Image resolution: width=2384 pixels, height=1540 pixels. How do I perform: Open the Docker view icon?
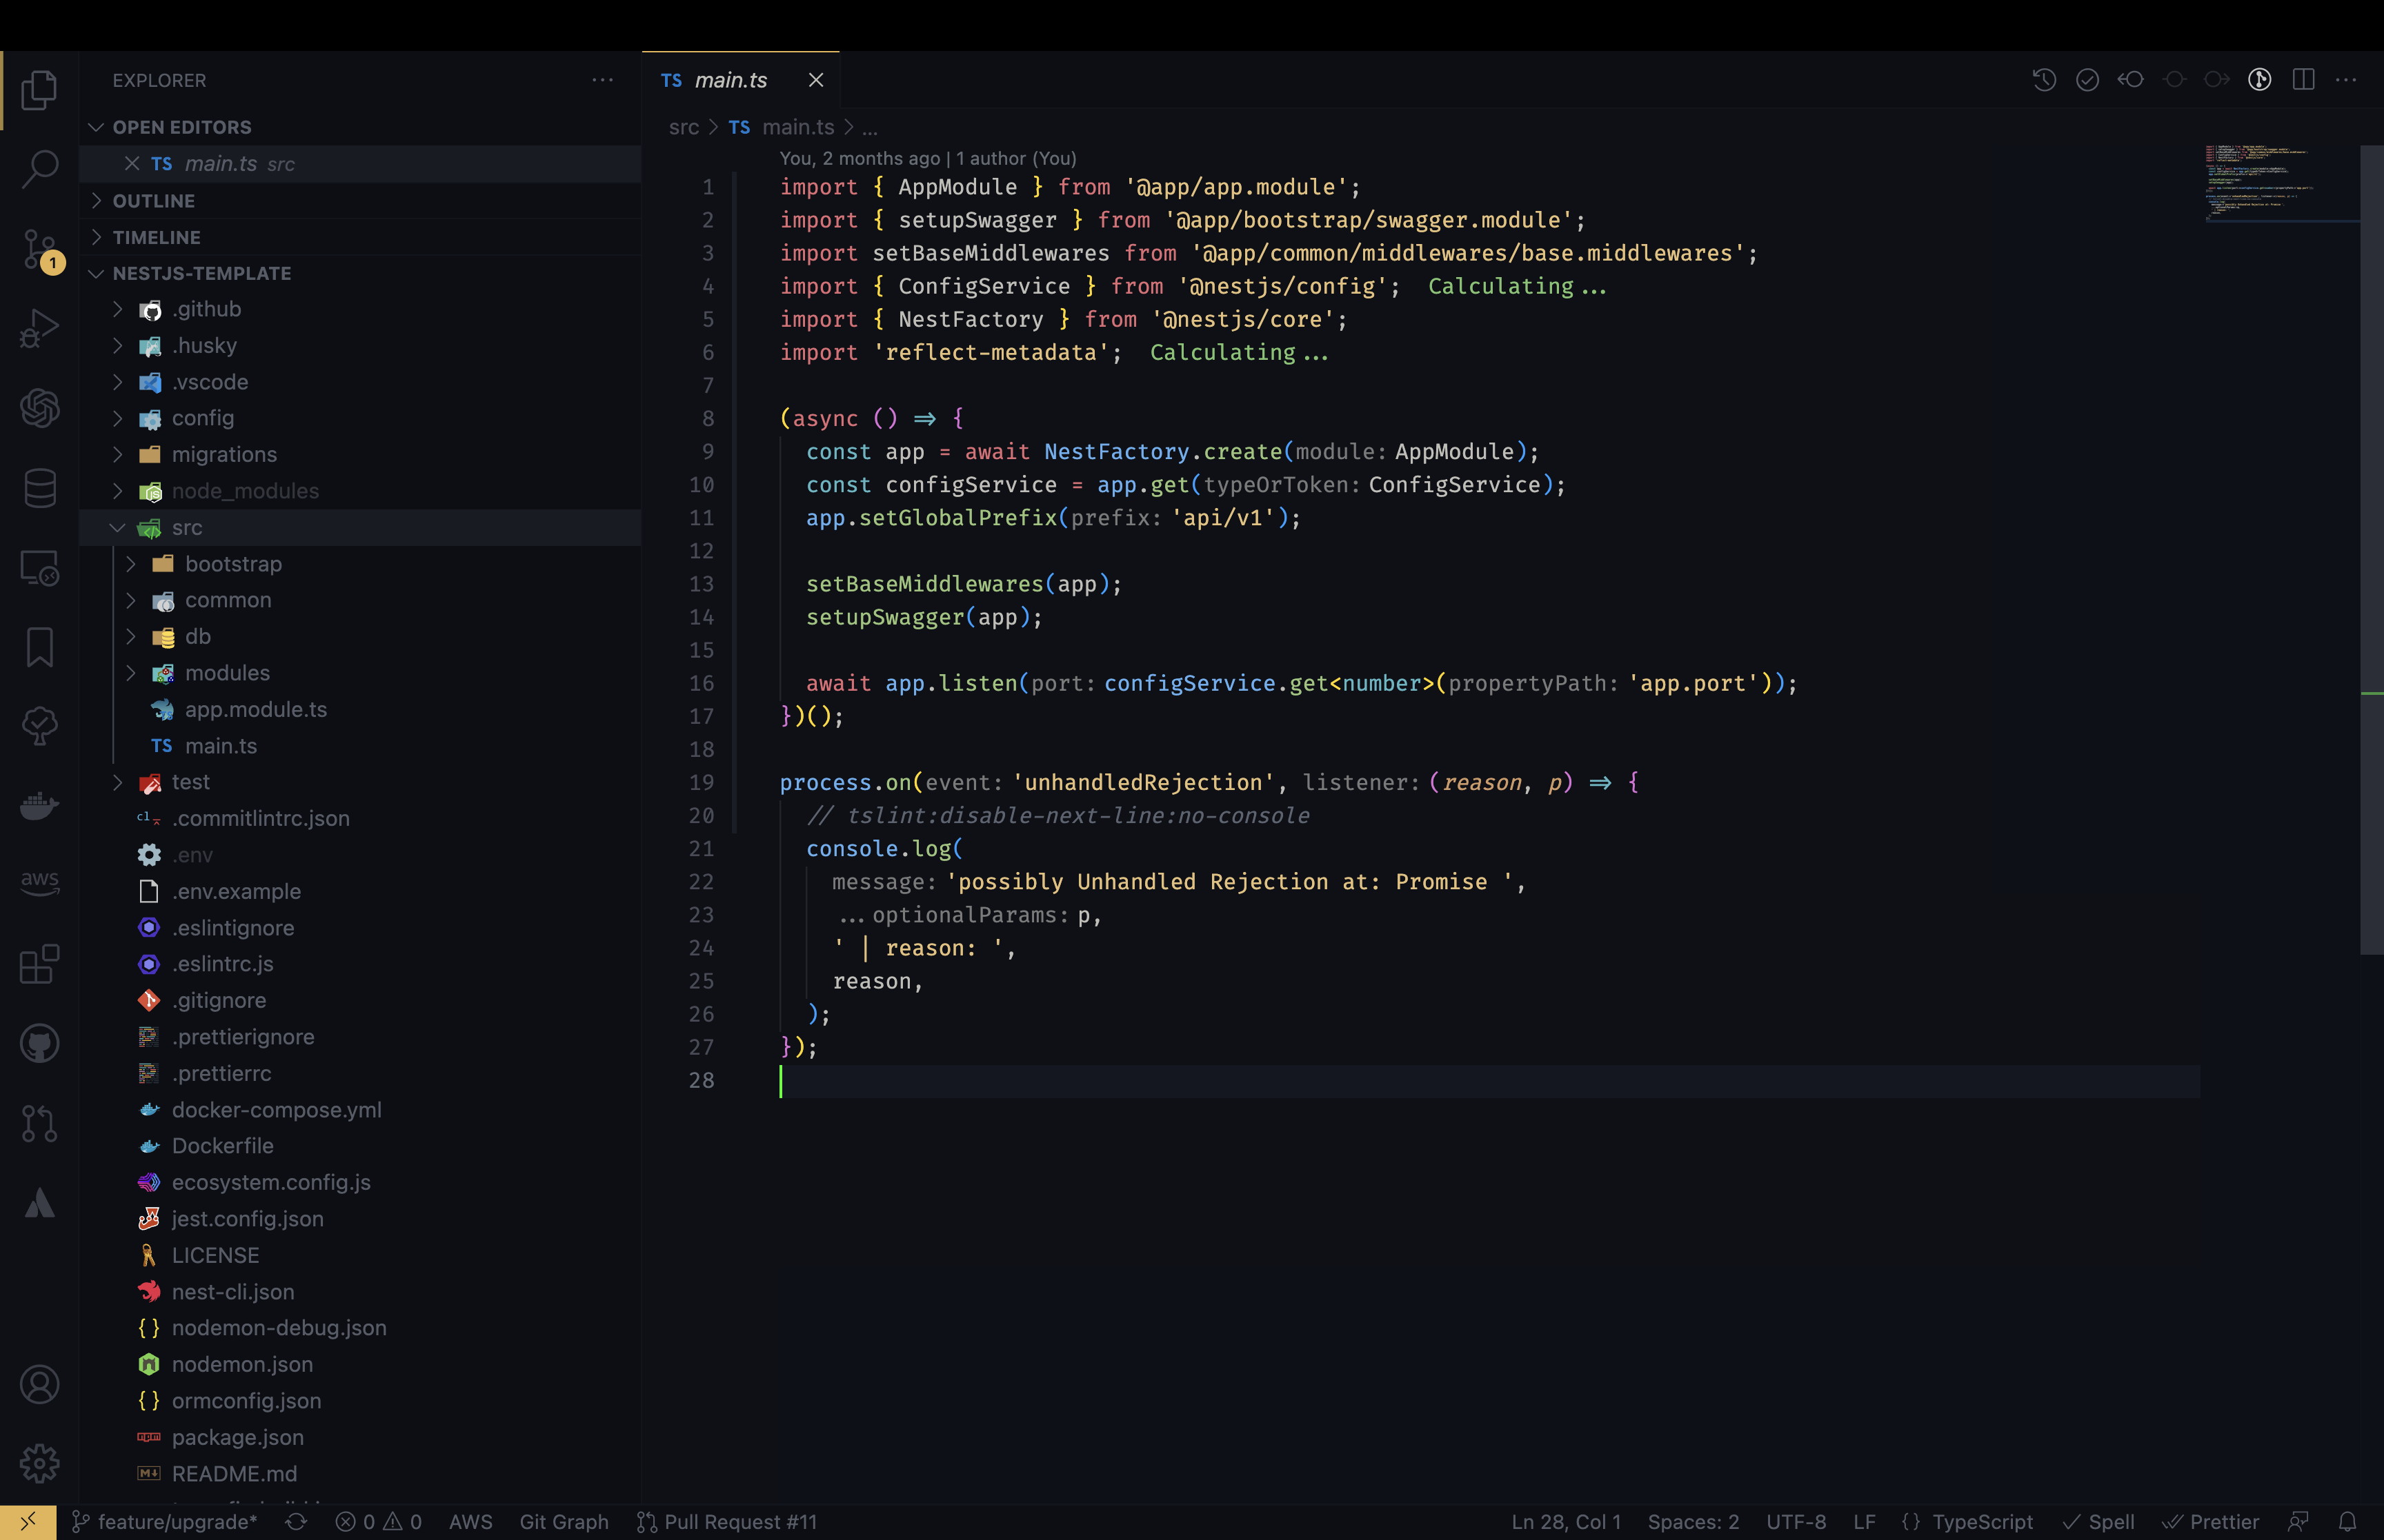pos(39,805)
